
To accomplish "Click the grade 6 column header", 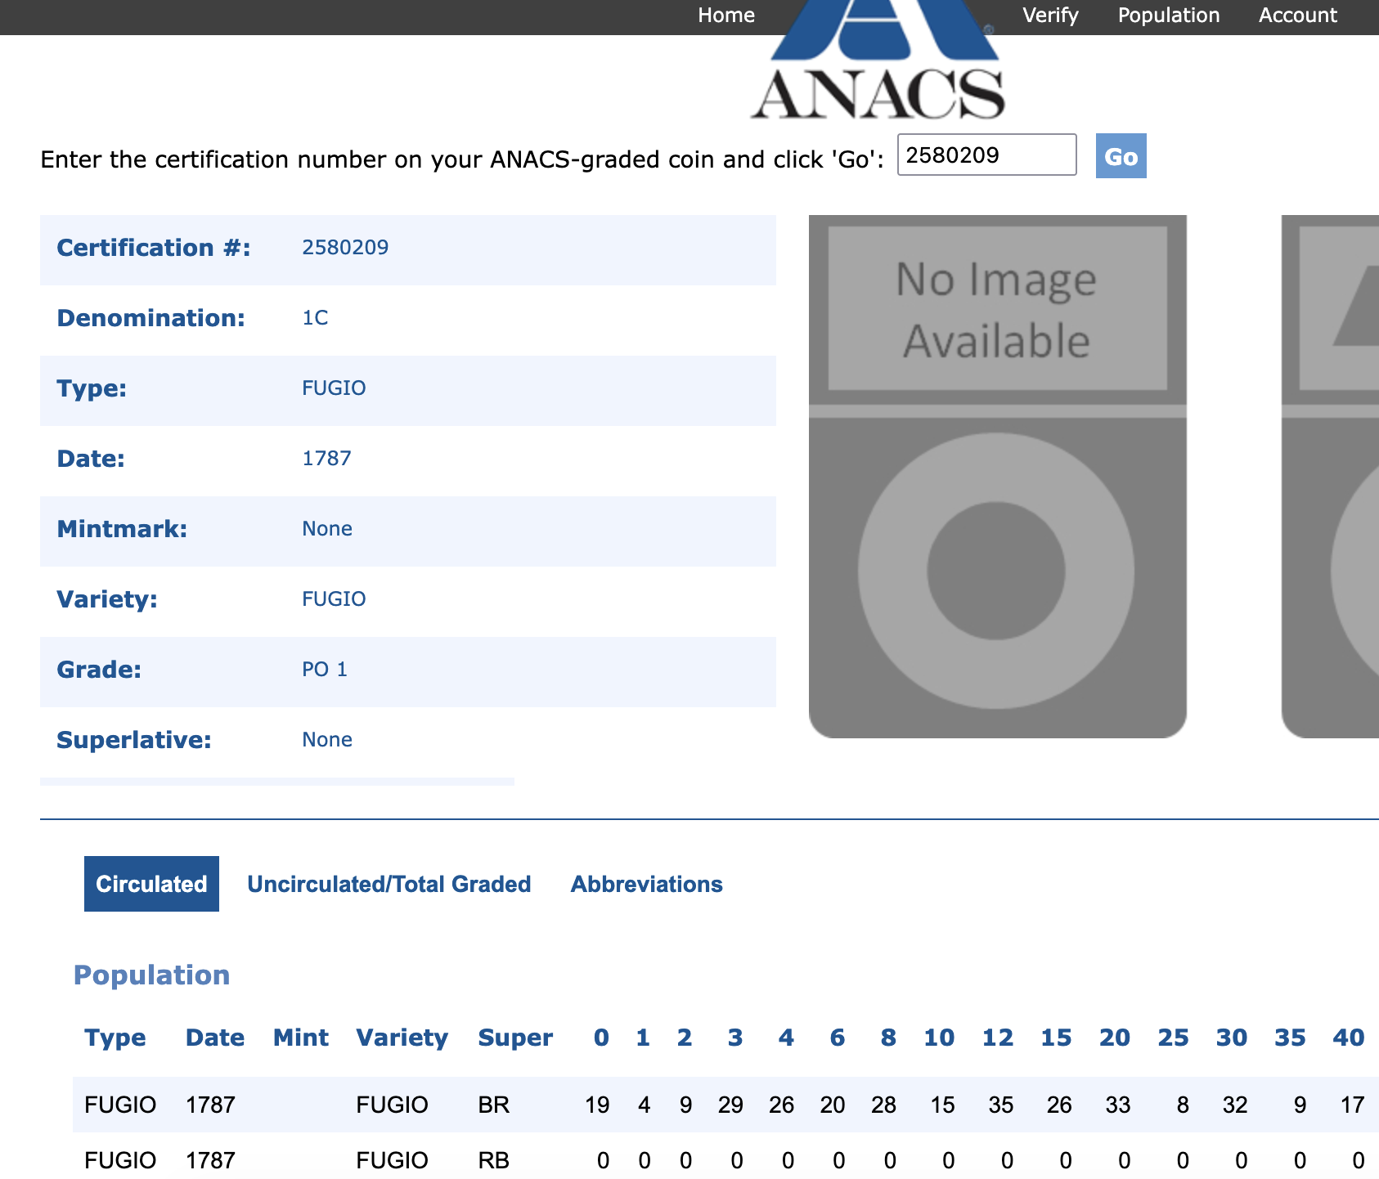I will click(x=838, y=1038).
